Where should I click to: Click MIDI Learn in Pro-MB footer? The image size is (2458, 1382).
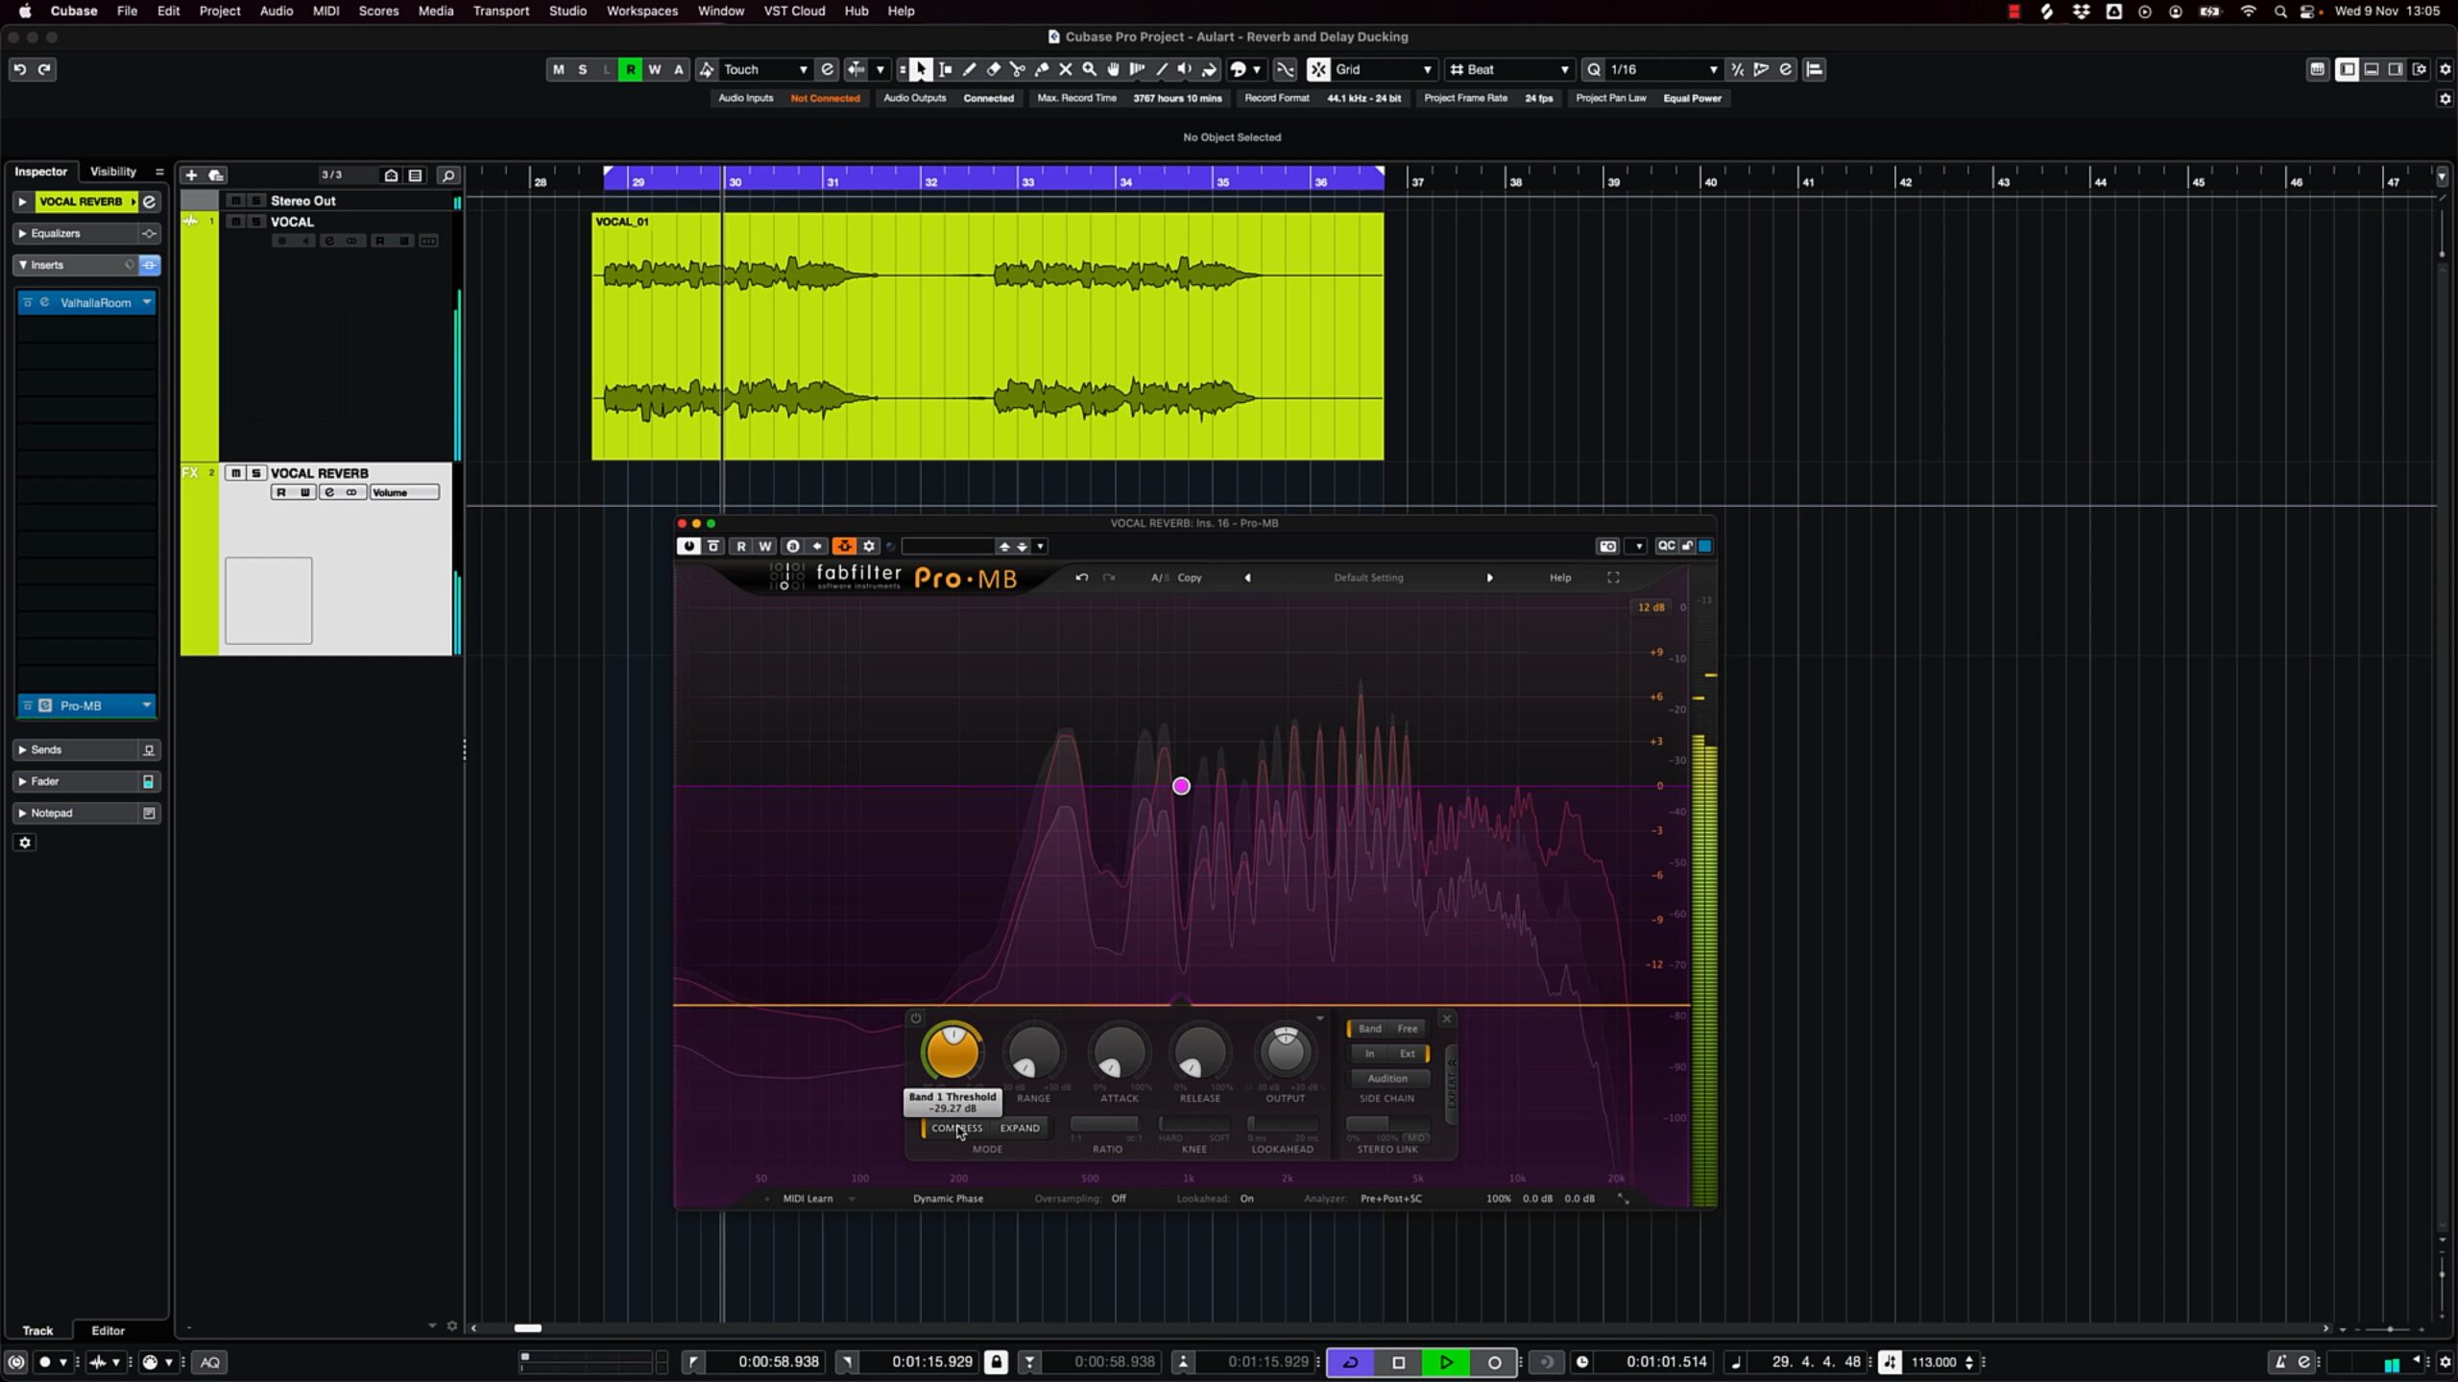pyautogui.click(x=807, y=1199)
